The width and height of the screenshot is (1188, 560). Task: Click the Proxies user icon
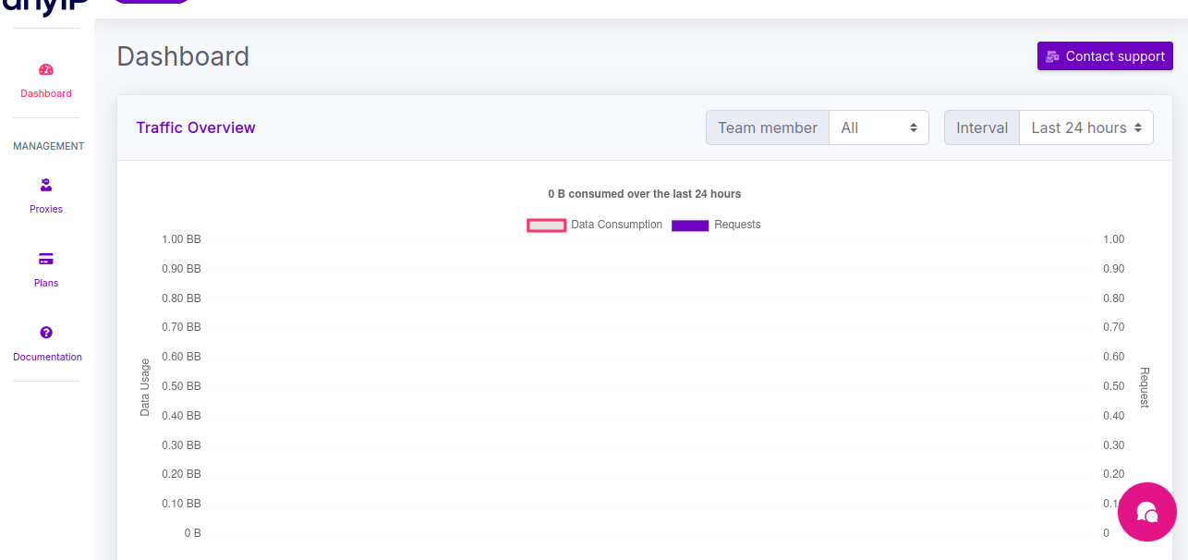(x=46, y=185)
